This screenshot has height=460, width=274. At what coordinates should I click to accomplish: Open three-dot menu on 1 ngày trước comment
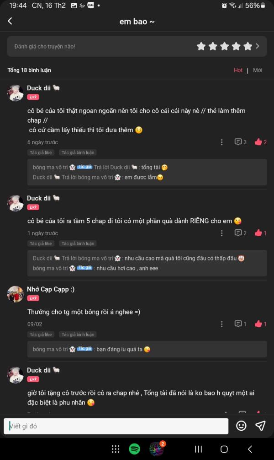tap(221, 233)
